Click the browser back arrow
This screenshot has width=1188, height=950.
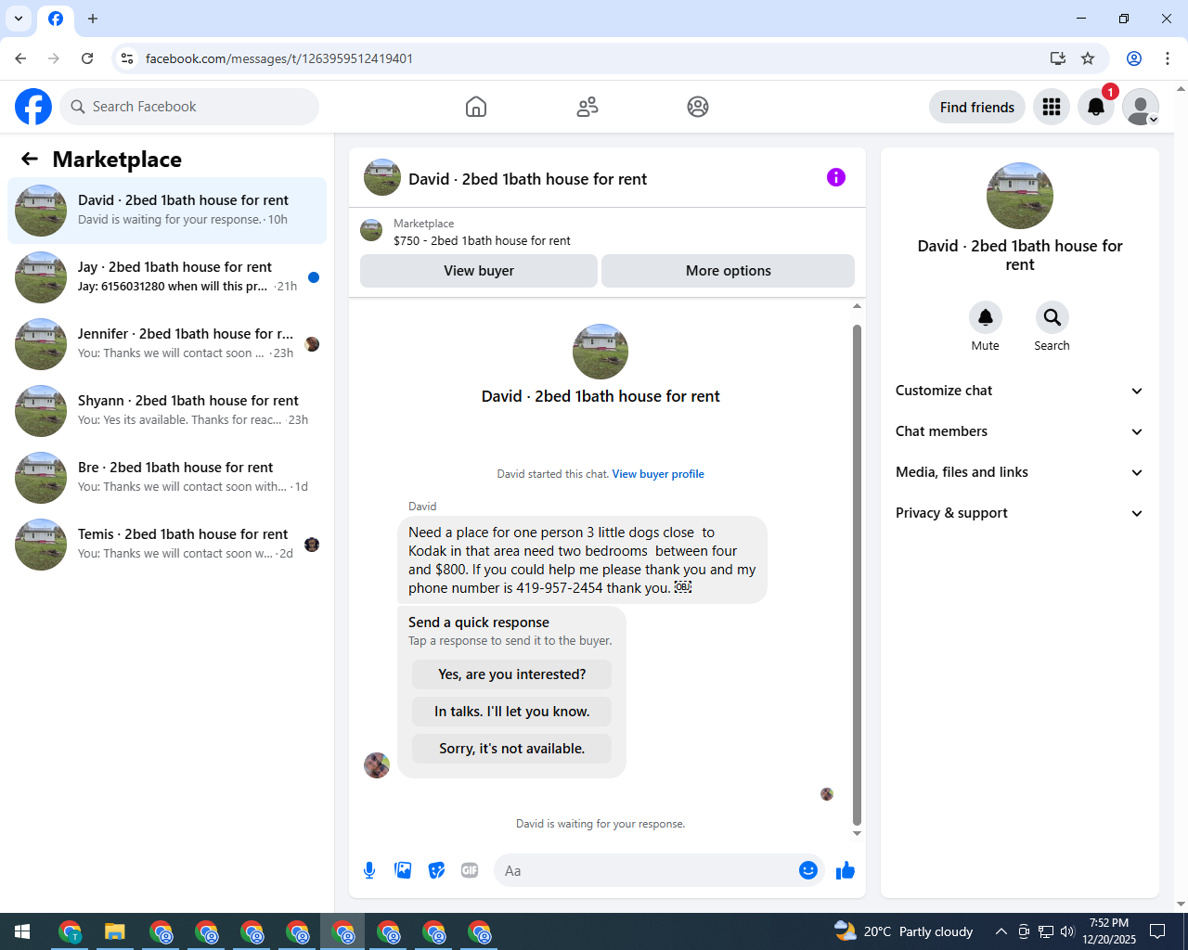click(20, 58)
